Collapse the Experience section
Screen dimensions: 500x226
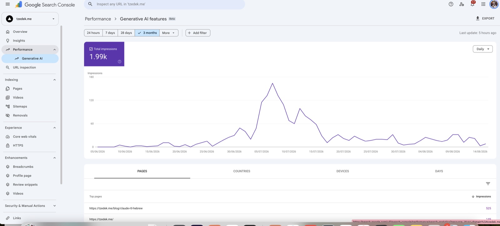point(55,128)
